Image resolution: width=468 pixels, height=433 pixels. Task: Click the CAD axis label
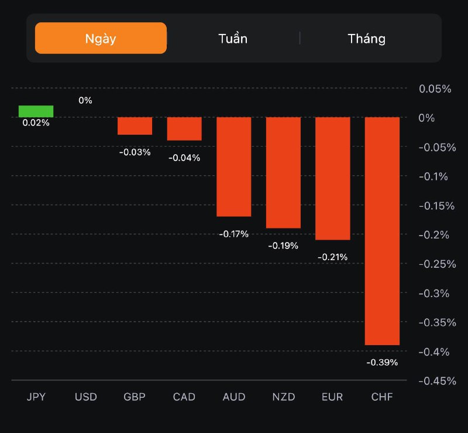point(184,397)
